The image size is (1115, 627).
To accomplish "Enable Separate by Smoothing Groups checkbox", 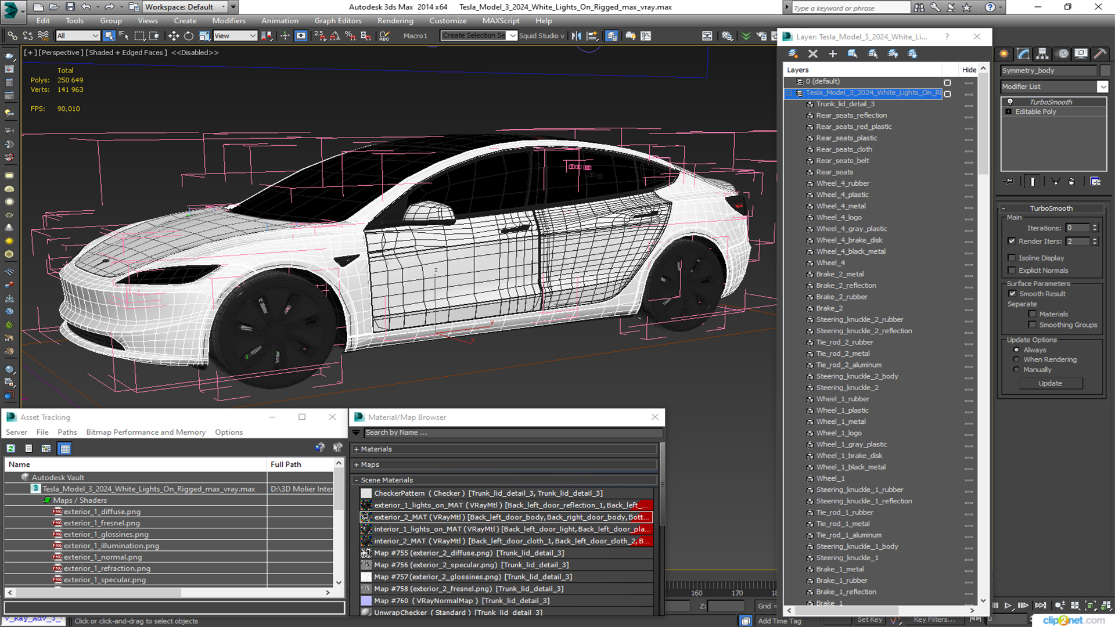I will 1032,325.
